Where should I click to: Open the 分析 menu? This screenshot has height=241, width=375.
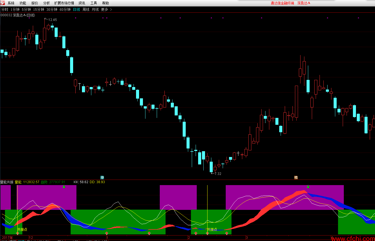[46, 3]
